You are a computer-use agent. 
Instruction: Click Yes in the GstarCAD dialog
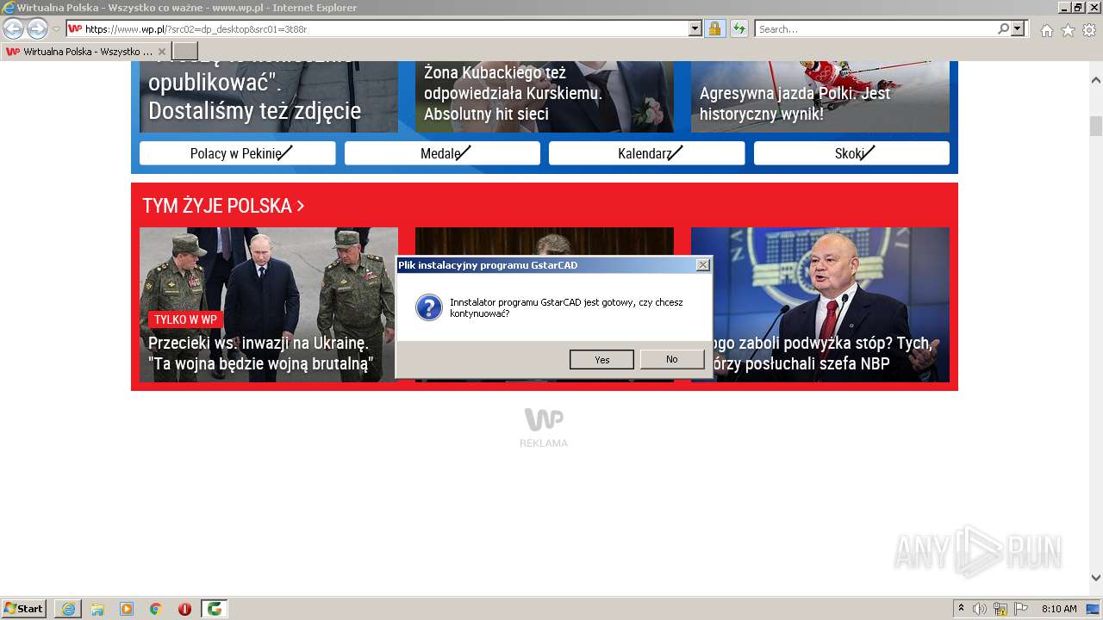(x=601, y=359)
